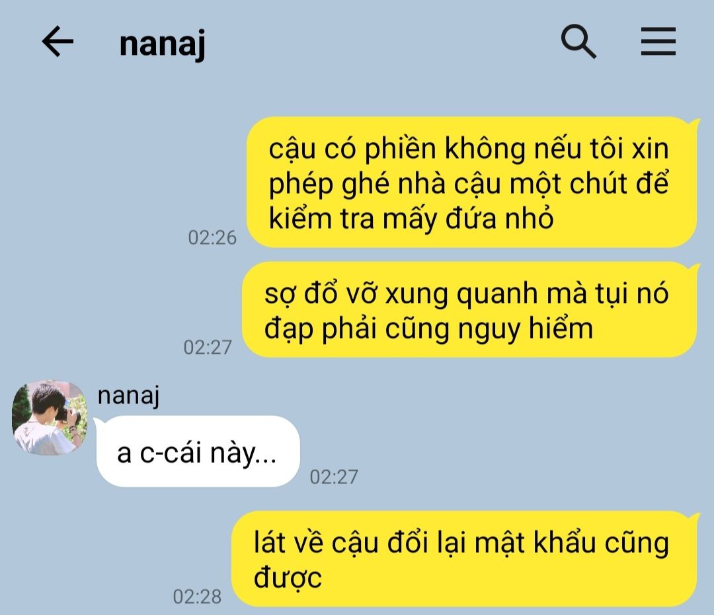This screenshot has width=714, height=615.
Task: Click 02:27 timestamp beside "a c-cái này..." bubble
Action: click(334, 477)
